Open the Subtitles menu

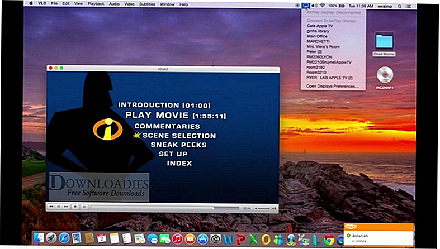tap(148, 4)
